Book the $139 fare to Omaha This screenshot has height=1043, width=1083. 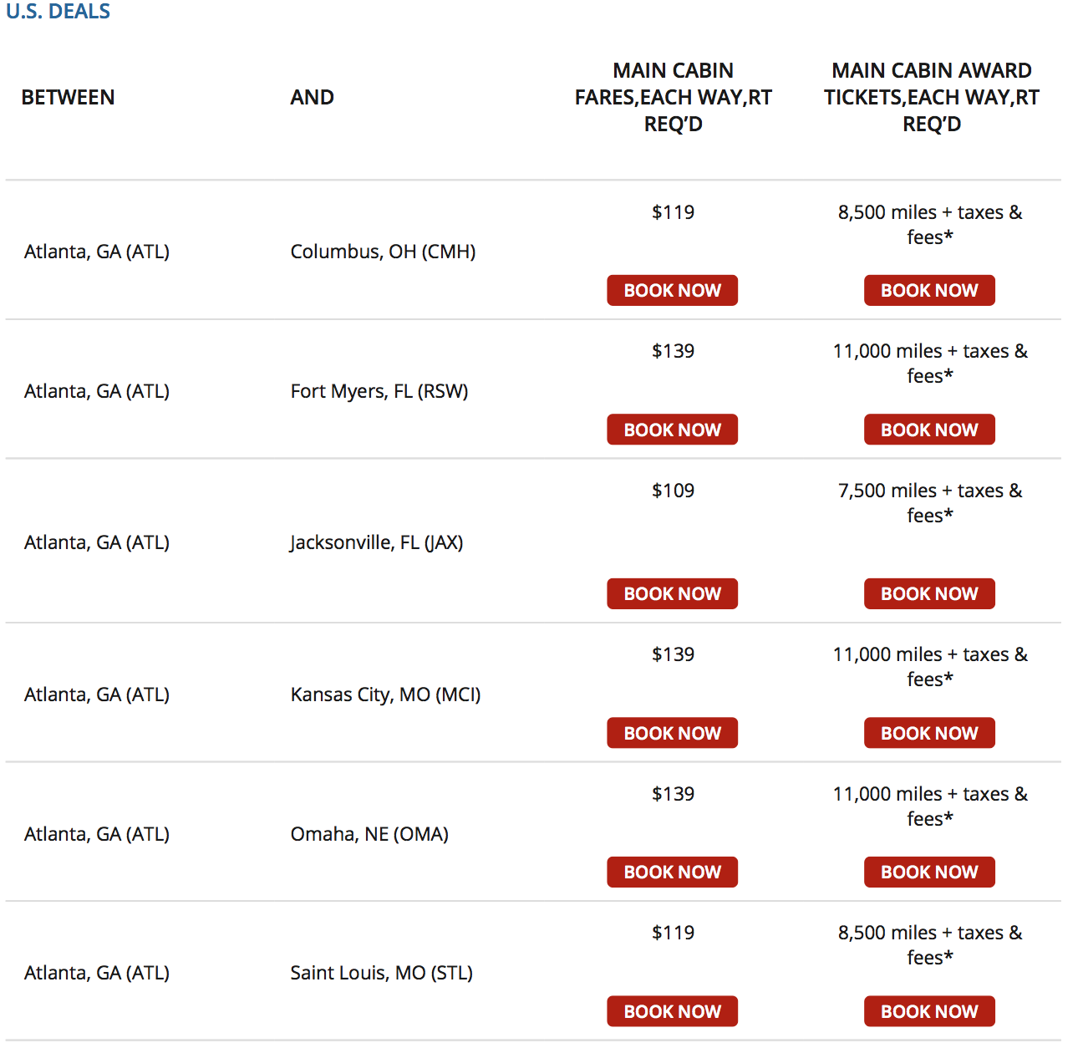pos(672,872)
